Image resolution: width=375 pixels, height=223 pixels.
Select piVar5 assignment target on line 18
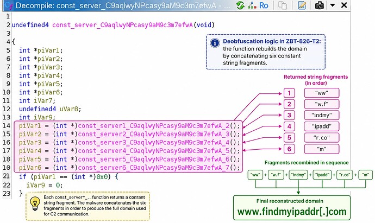(x=30, y=160)
